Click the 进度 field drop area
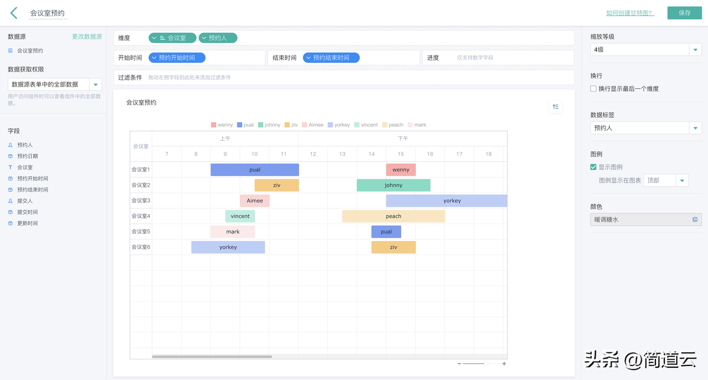Viewport: 708px width, 380px height. [x=498, y=57]
